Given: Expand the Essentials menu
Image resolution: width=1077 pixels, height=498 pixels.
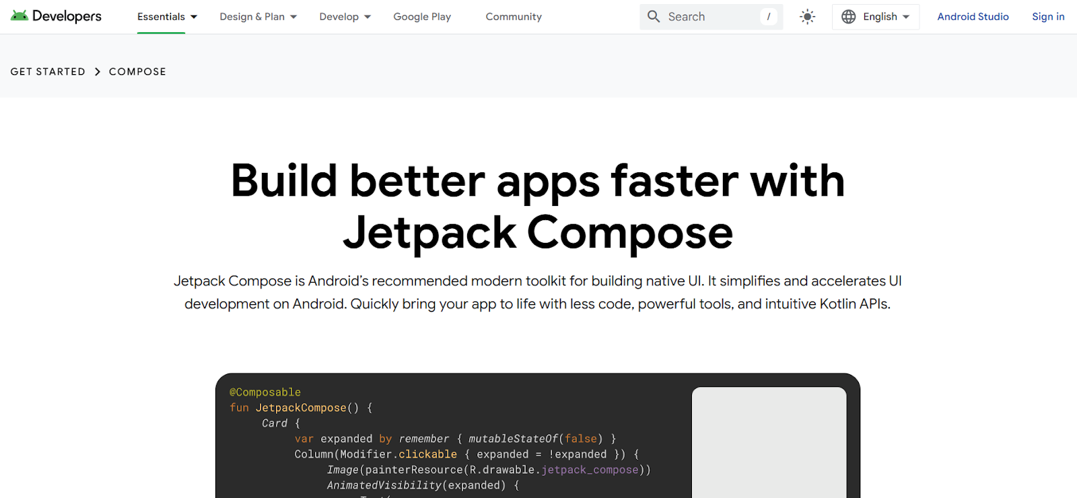Looking at the screenshot, I should 167,17.
